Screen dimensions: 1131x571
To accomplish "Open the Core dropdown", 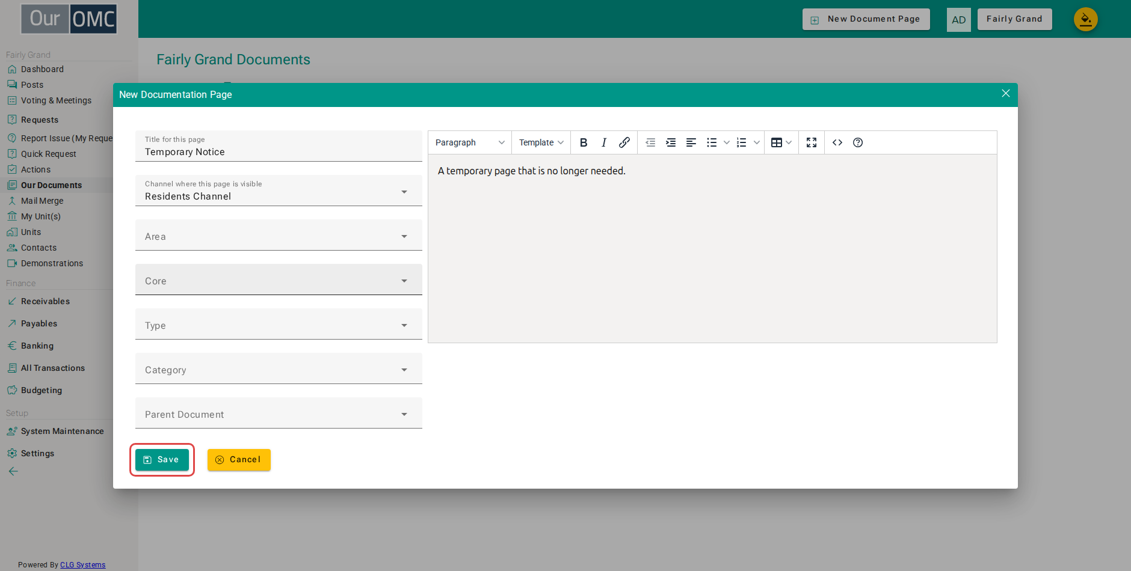I will [279, 279].
